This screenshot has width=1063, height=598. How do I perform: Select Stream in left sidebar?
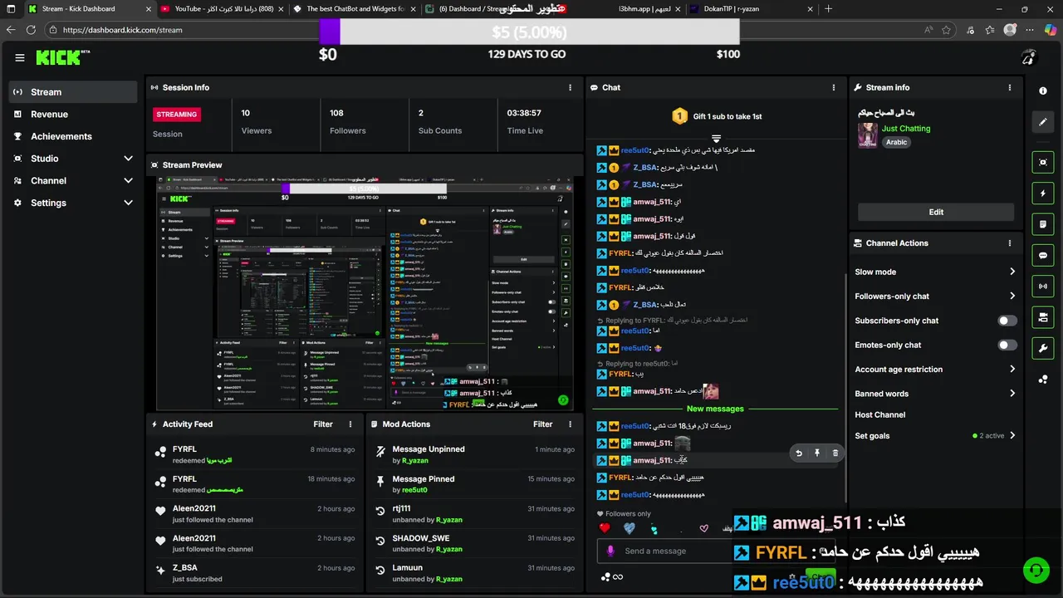(x=74, y=92)
